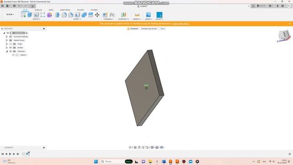Select the Move/Copy cross-arrows tool
This screenshot has width=293, height=165.
(97, 15)
